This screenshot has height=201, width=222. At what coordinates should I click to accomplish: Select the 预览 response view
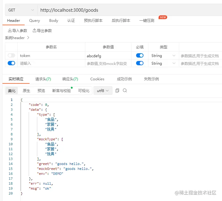(41, 90)
